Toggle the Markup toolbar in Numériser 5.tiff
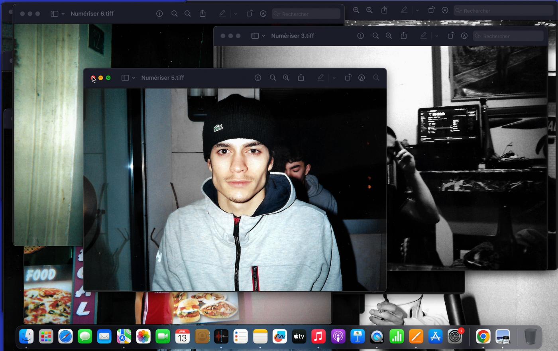The width and height of the screenshot is (558, 351). click(x=362, y=78)
